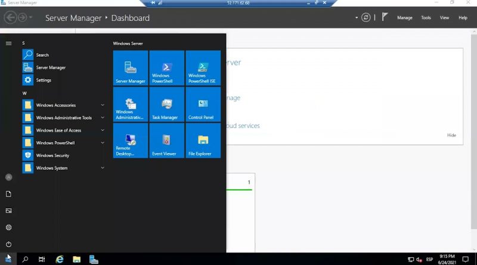Screen dimensions: 477x265
Task: Open the View menu
Action: 444,18
